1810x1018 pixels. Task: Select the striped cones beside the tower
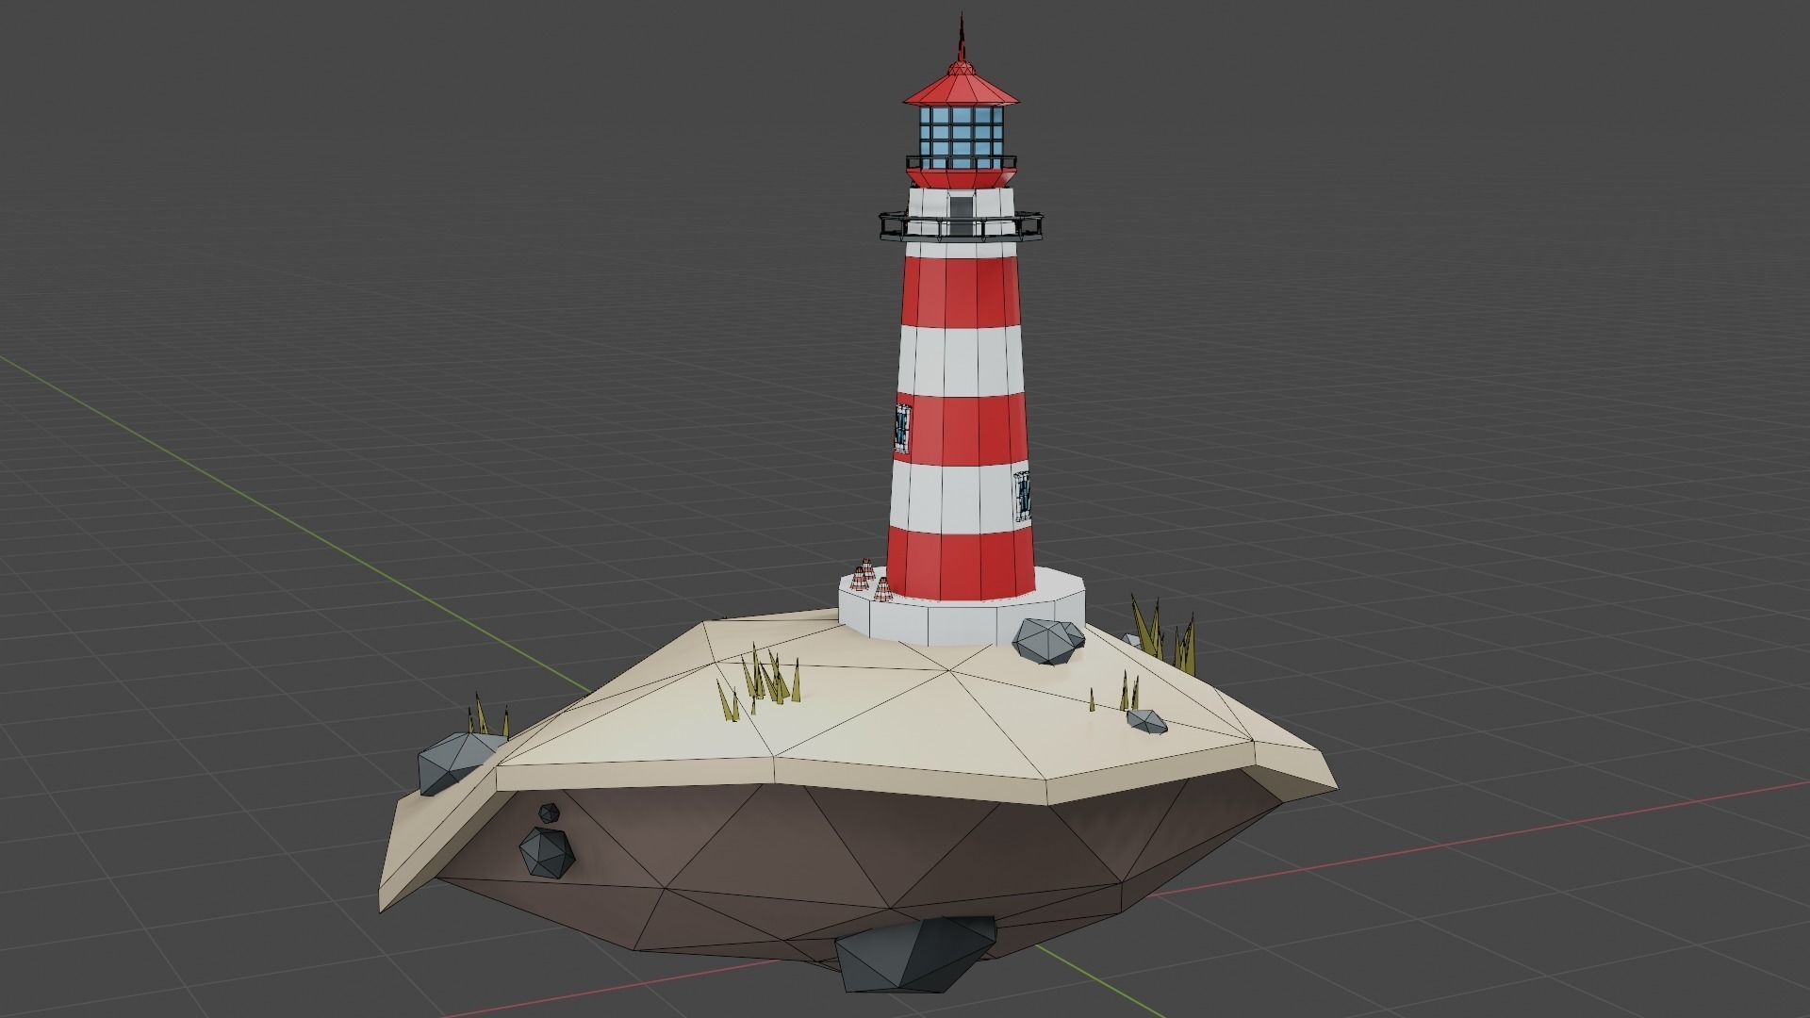pos(871,583)
